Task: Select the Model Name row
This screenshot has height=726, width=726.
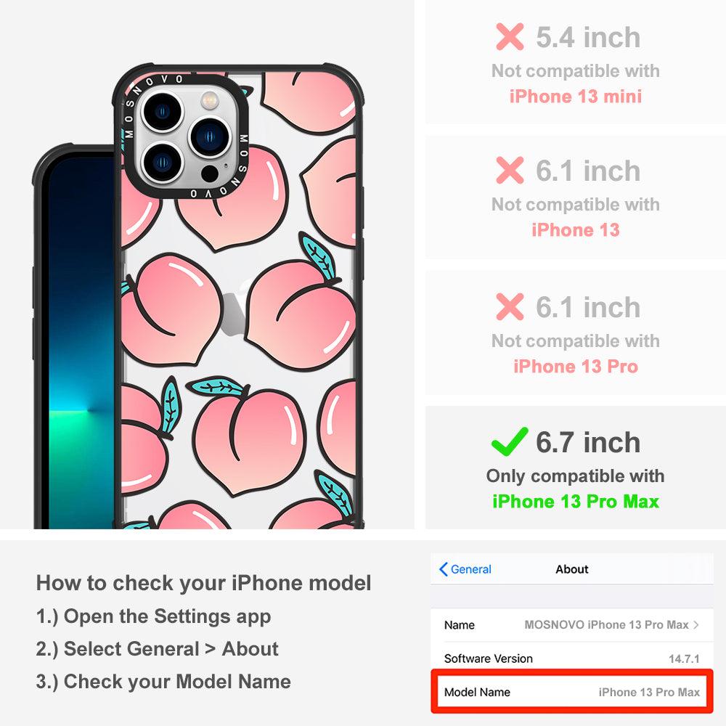Action: pyautogui.click(x=572, y=692)
